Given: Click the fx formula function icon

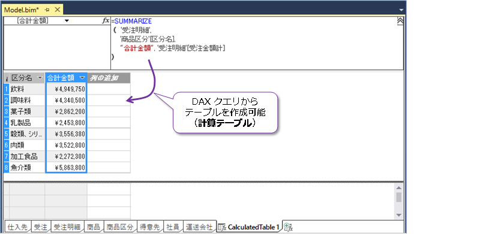Looking at the screenshot, I should 106,20.
